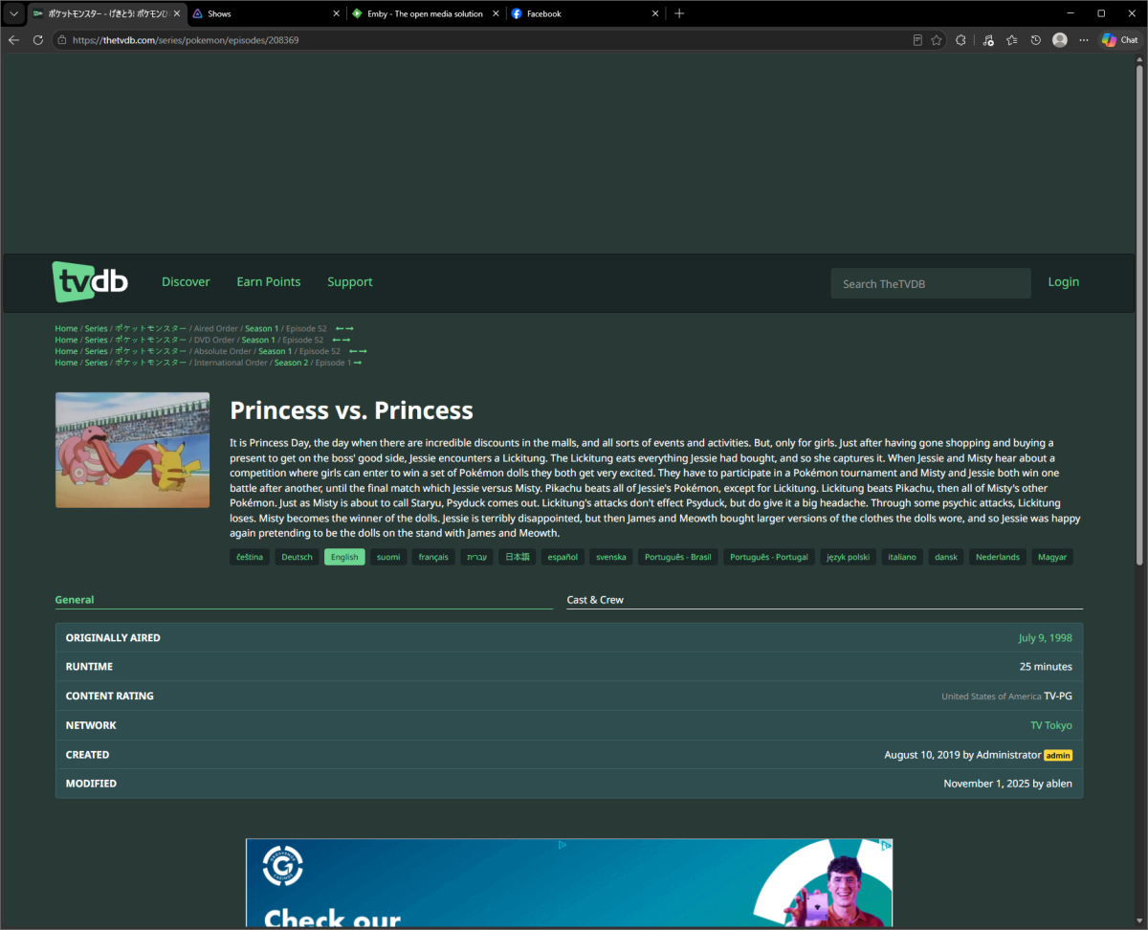Select dansk language
The width and height of the screenshot is (1148, 930).
click(x=946, y=557)
